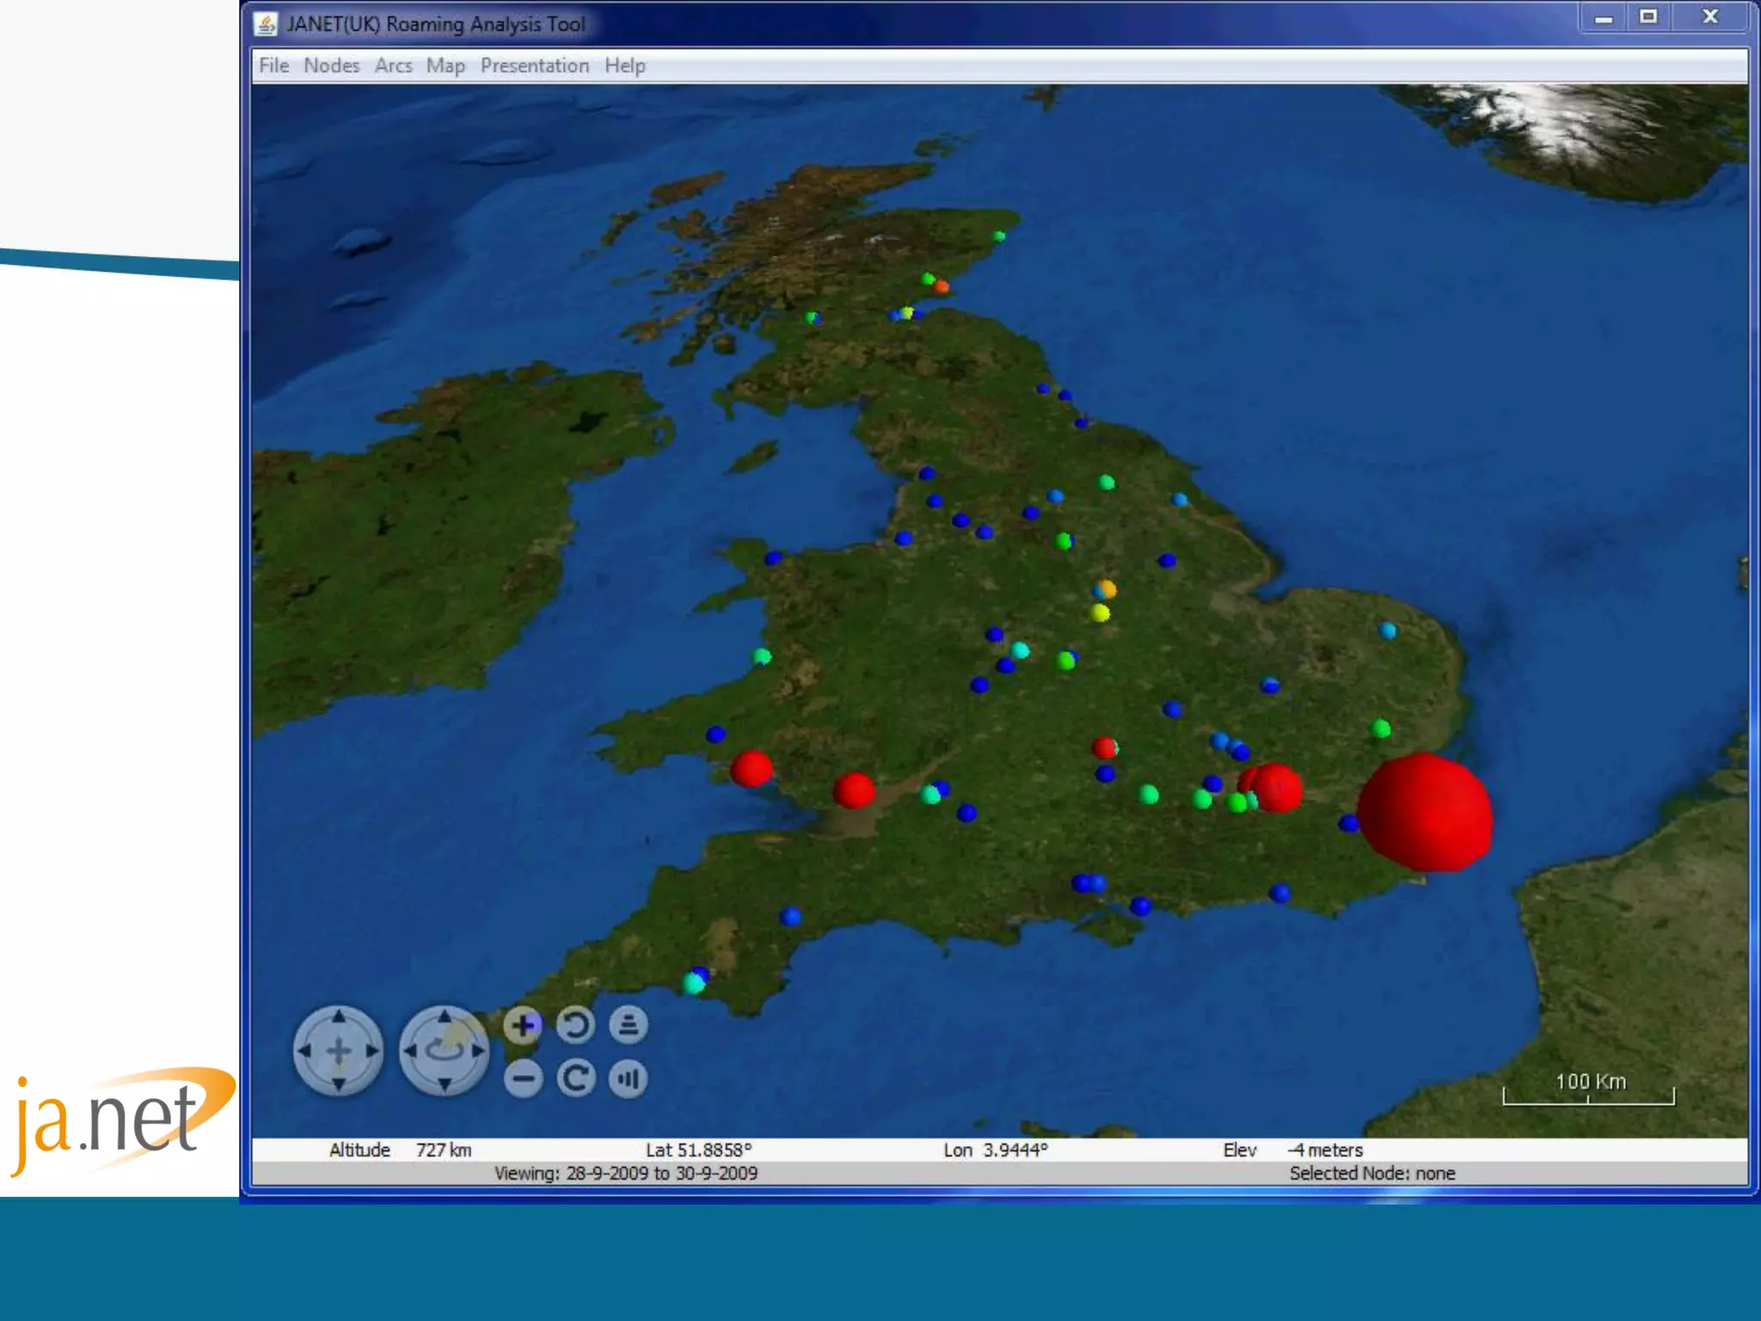Open the Arcs menu
Screen dimensions: 1761x1321
coord(393,65)
